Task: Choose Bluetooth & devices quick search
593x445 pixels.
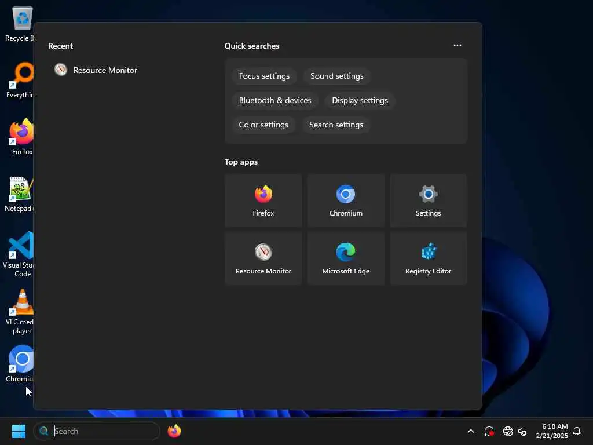Action: coord(275,100)
